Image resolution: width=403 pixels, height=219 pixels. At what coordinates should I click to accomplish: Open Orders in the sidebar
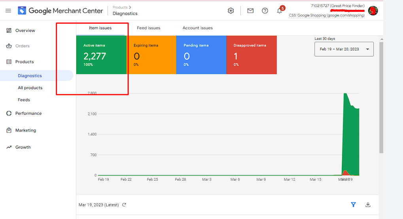click(23, 46)
